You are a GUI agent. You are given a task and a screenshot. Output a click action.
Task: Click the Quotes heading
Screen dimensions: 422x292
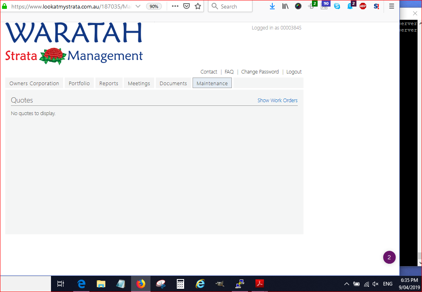[x=22, y=100]
